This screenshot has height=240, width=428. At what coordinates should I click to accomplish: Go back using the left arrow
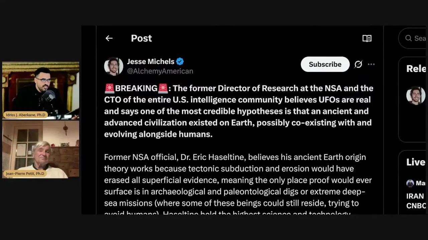pyautogui.click(x=109, y=38)
